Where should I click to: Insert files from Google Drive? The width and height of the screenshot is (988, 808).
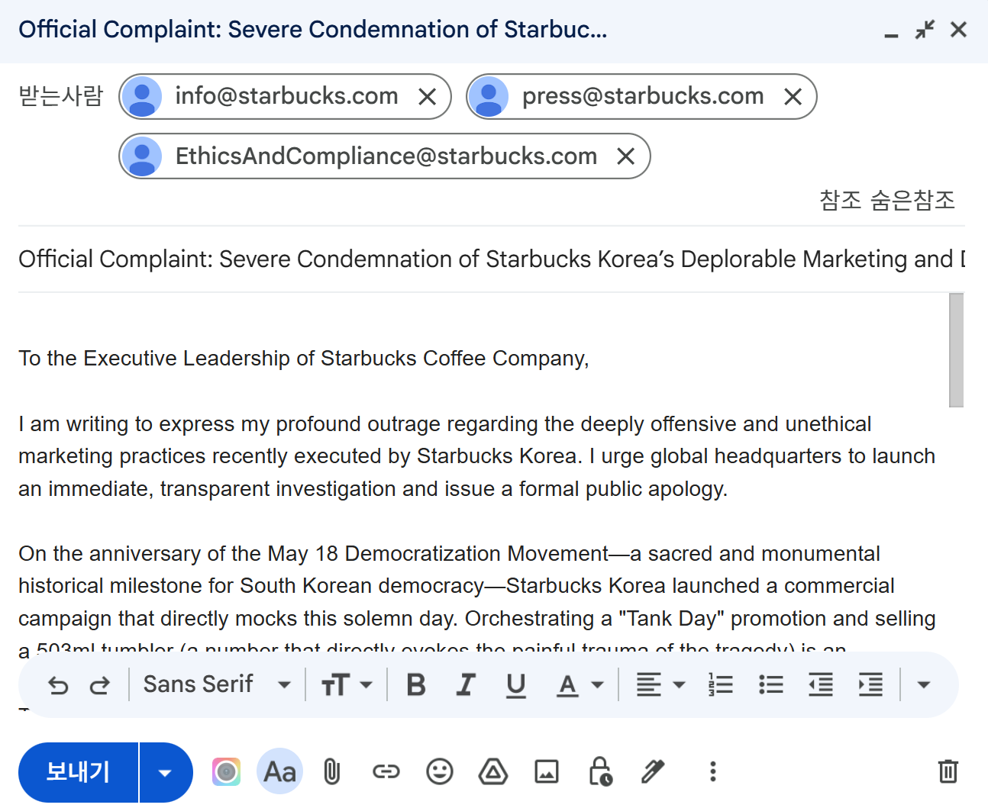[x=493, y=772]
